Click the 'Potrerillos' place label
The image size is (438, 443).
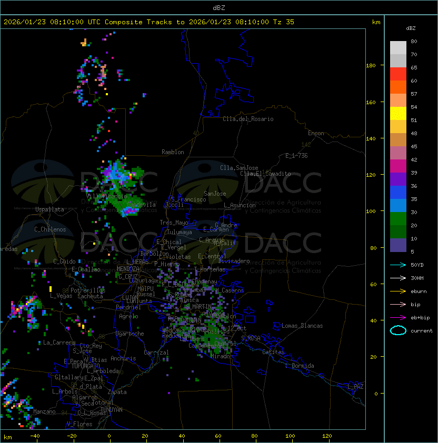click(88, 290)
